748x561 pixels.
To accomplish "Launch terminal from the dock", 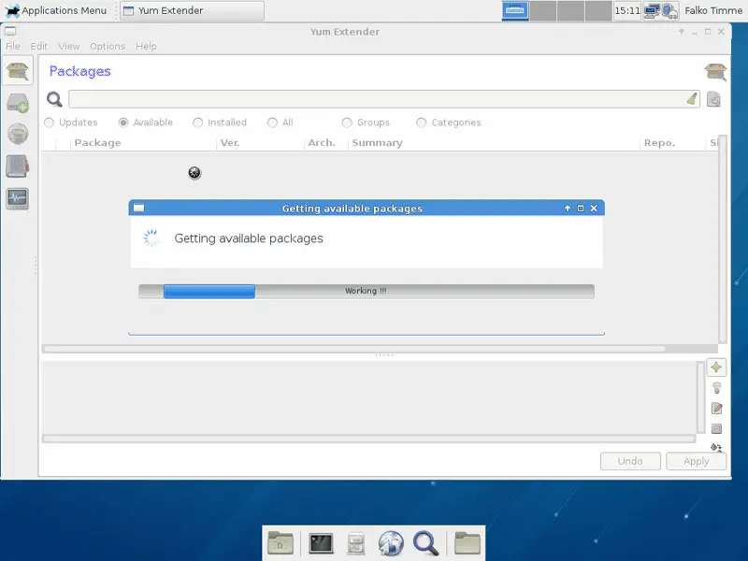I will coord(321,543).
